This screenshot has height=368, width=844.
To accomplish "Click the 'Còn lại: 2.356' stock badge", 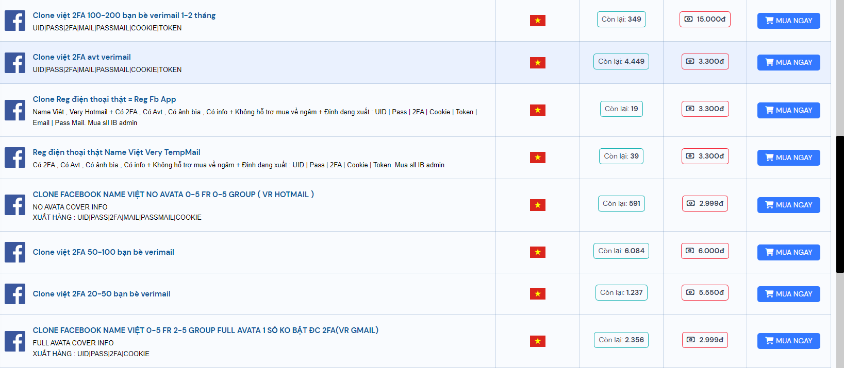I will (621, 340).
